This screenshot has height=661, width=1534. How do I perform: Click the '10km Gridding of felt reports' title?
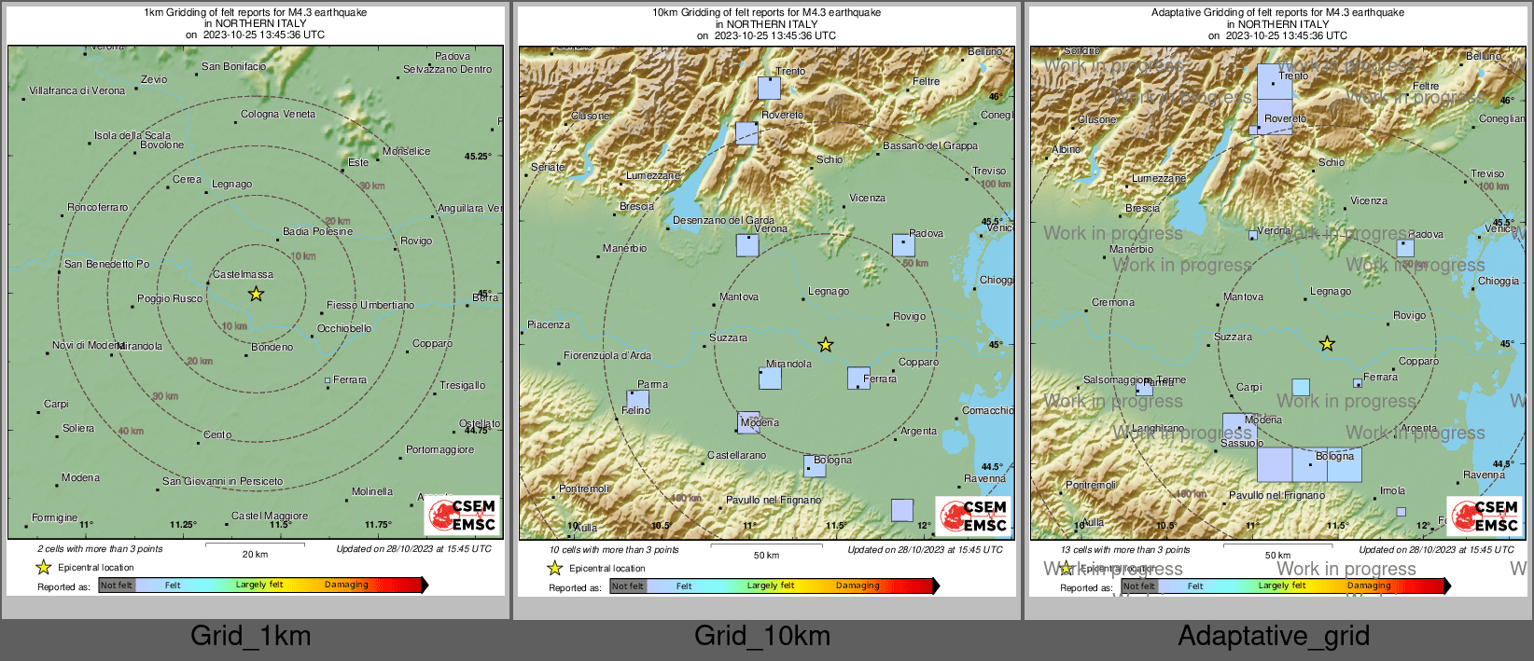pyautogui.click(x=766, y=13)
